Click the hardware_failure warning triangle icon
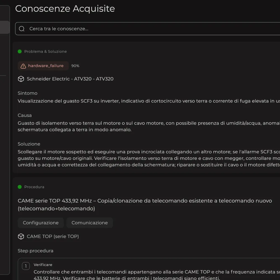The height and width of the screenshot is (280, 280). [23, 66]
